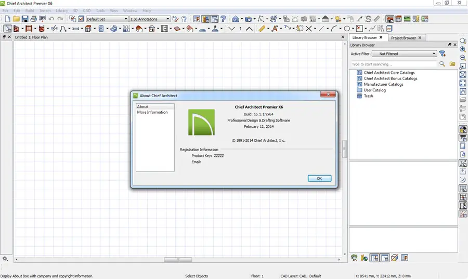
Task: Click the Cabinet tools icon
Action: (88, 29)
